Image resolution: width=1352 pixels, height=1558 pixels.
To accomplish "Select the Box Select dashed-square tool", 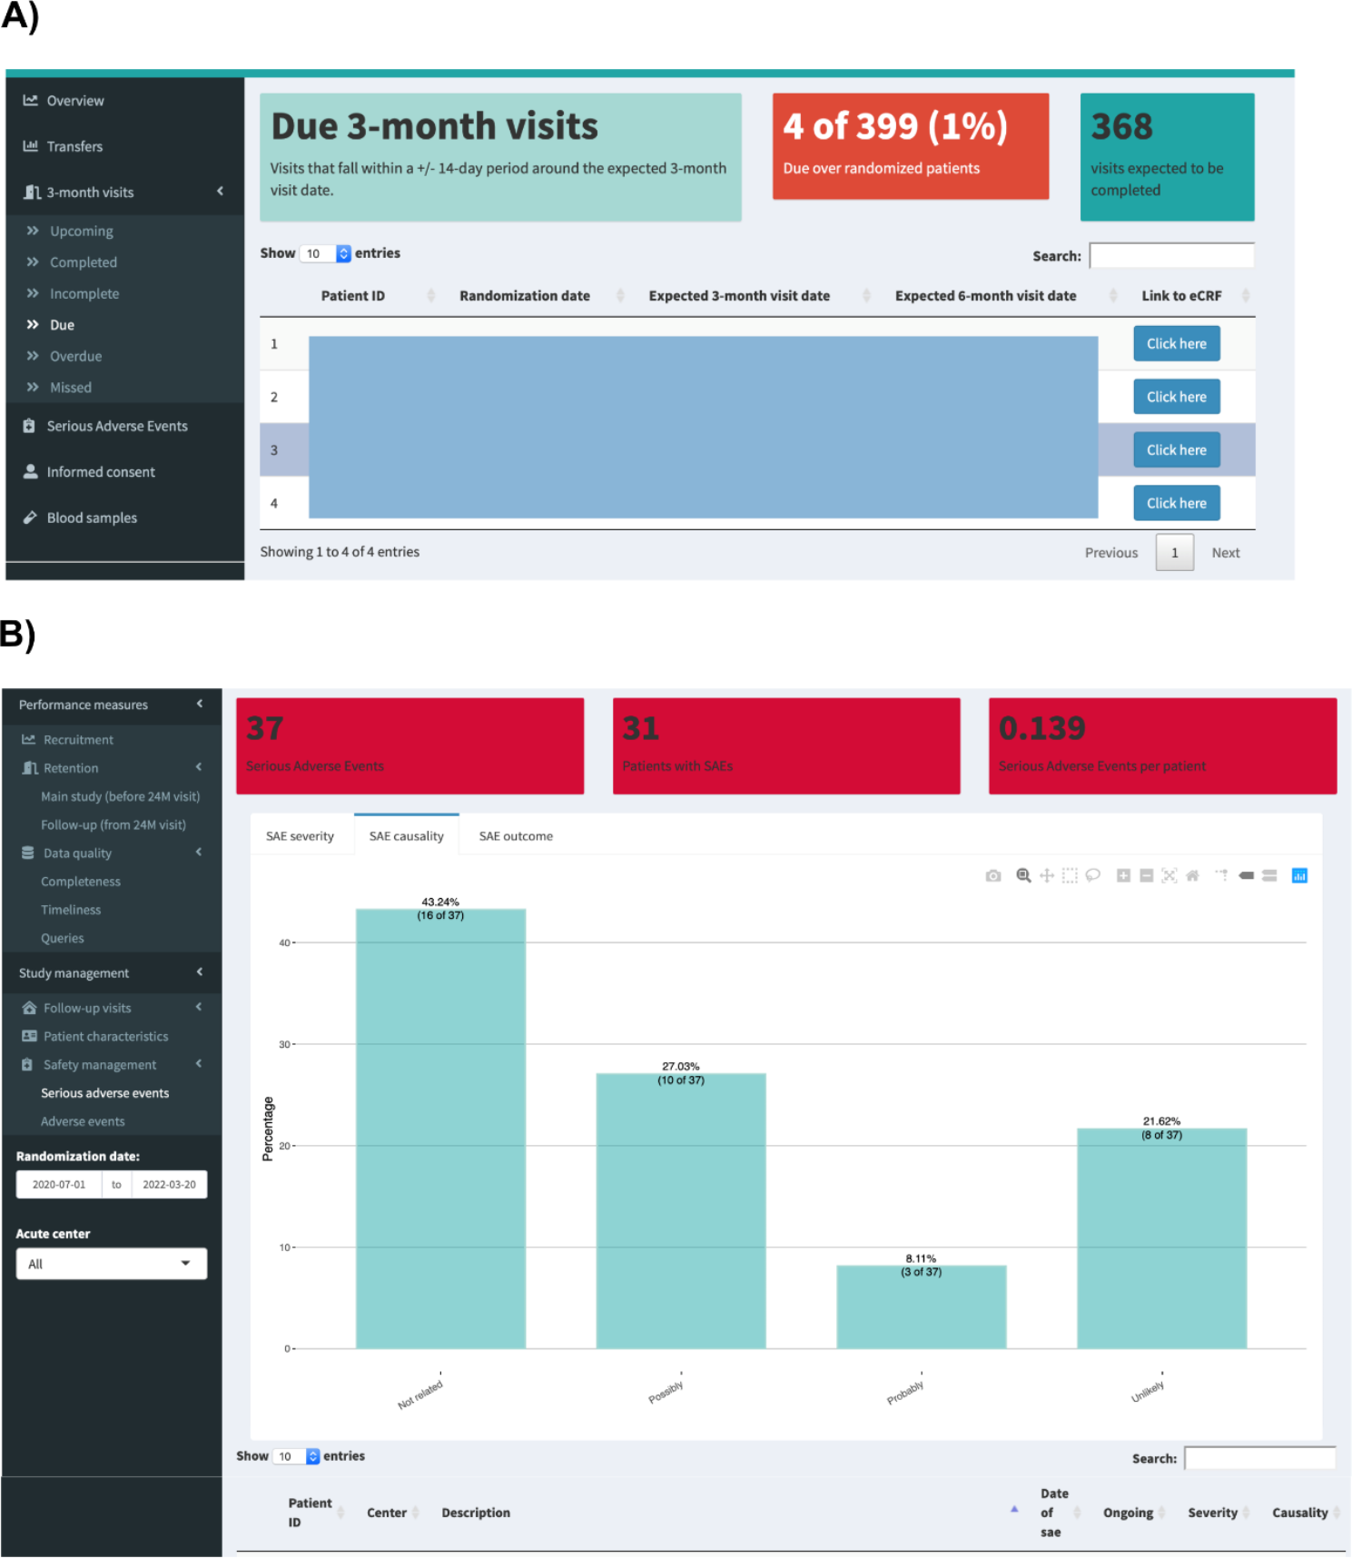I will coord(1070,875).
